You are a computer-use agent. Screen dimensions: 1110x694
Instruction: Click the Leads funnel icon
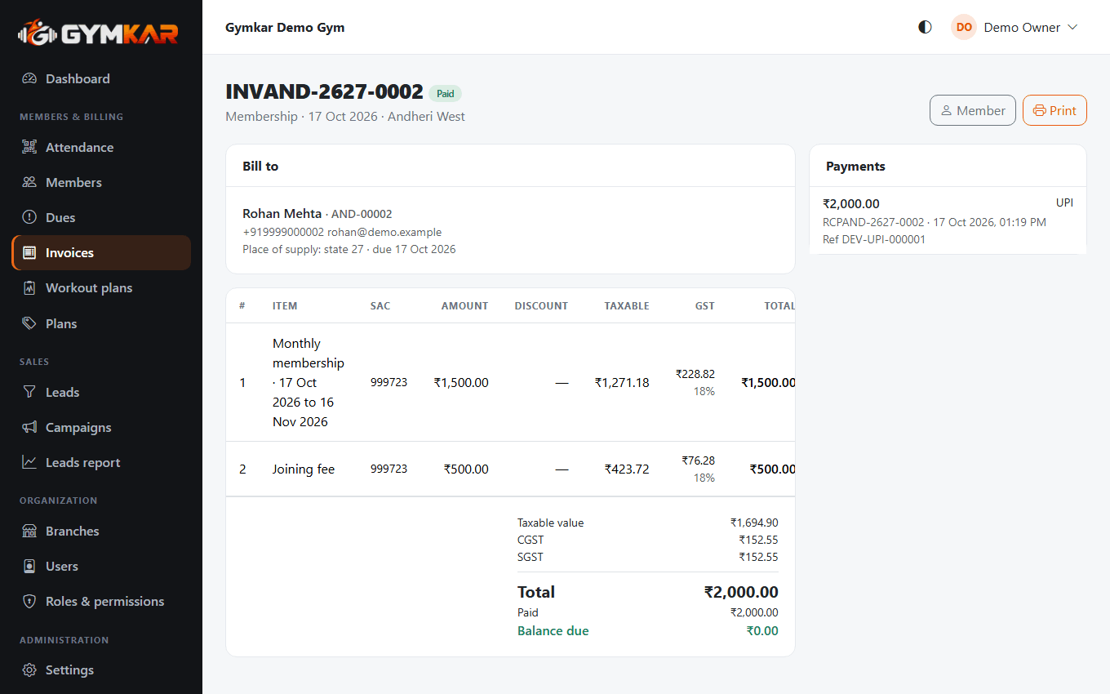(29, 393)
